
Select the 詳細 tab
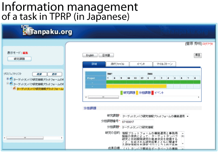(94, 64)
